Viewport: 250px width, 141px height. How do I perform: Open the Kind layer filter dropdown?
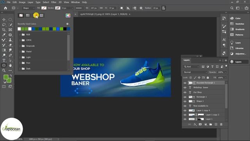click(x=191, y=67)
